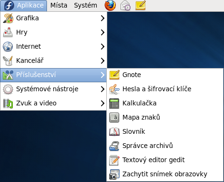Click the Slovník book icon
This screenshot has height=182, width=224.
pyautogui.click(x=114, y=132)
